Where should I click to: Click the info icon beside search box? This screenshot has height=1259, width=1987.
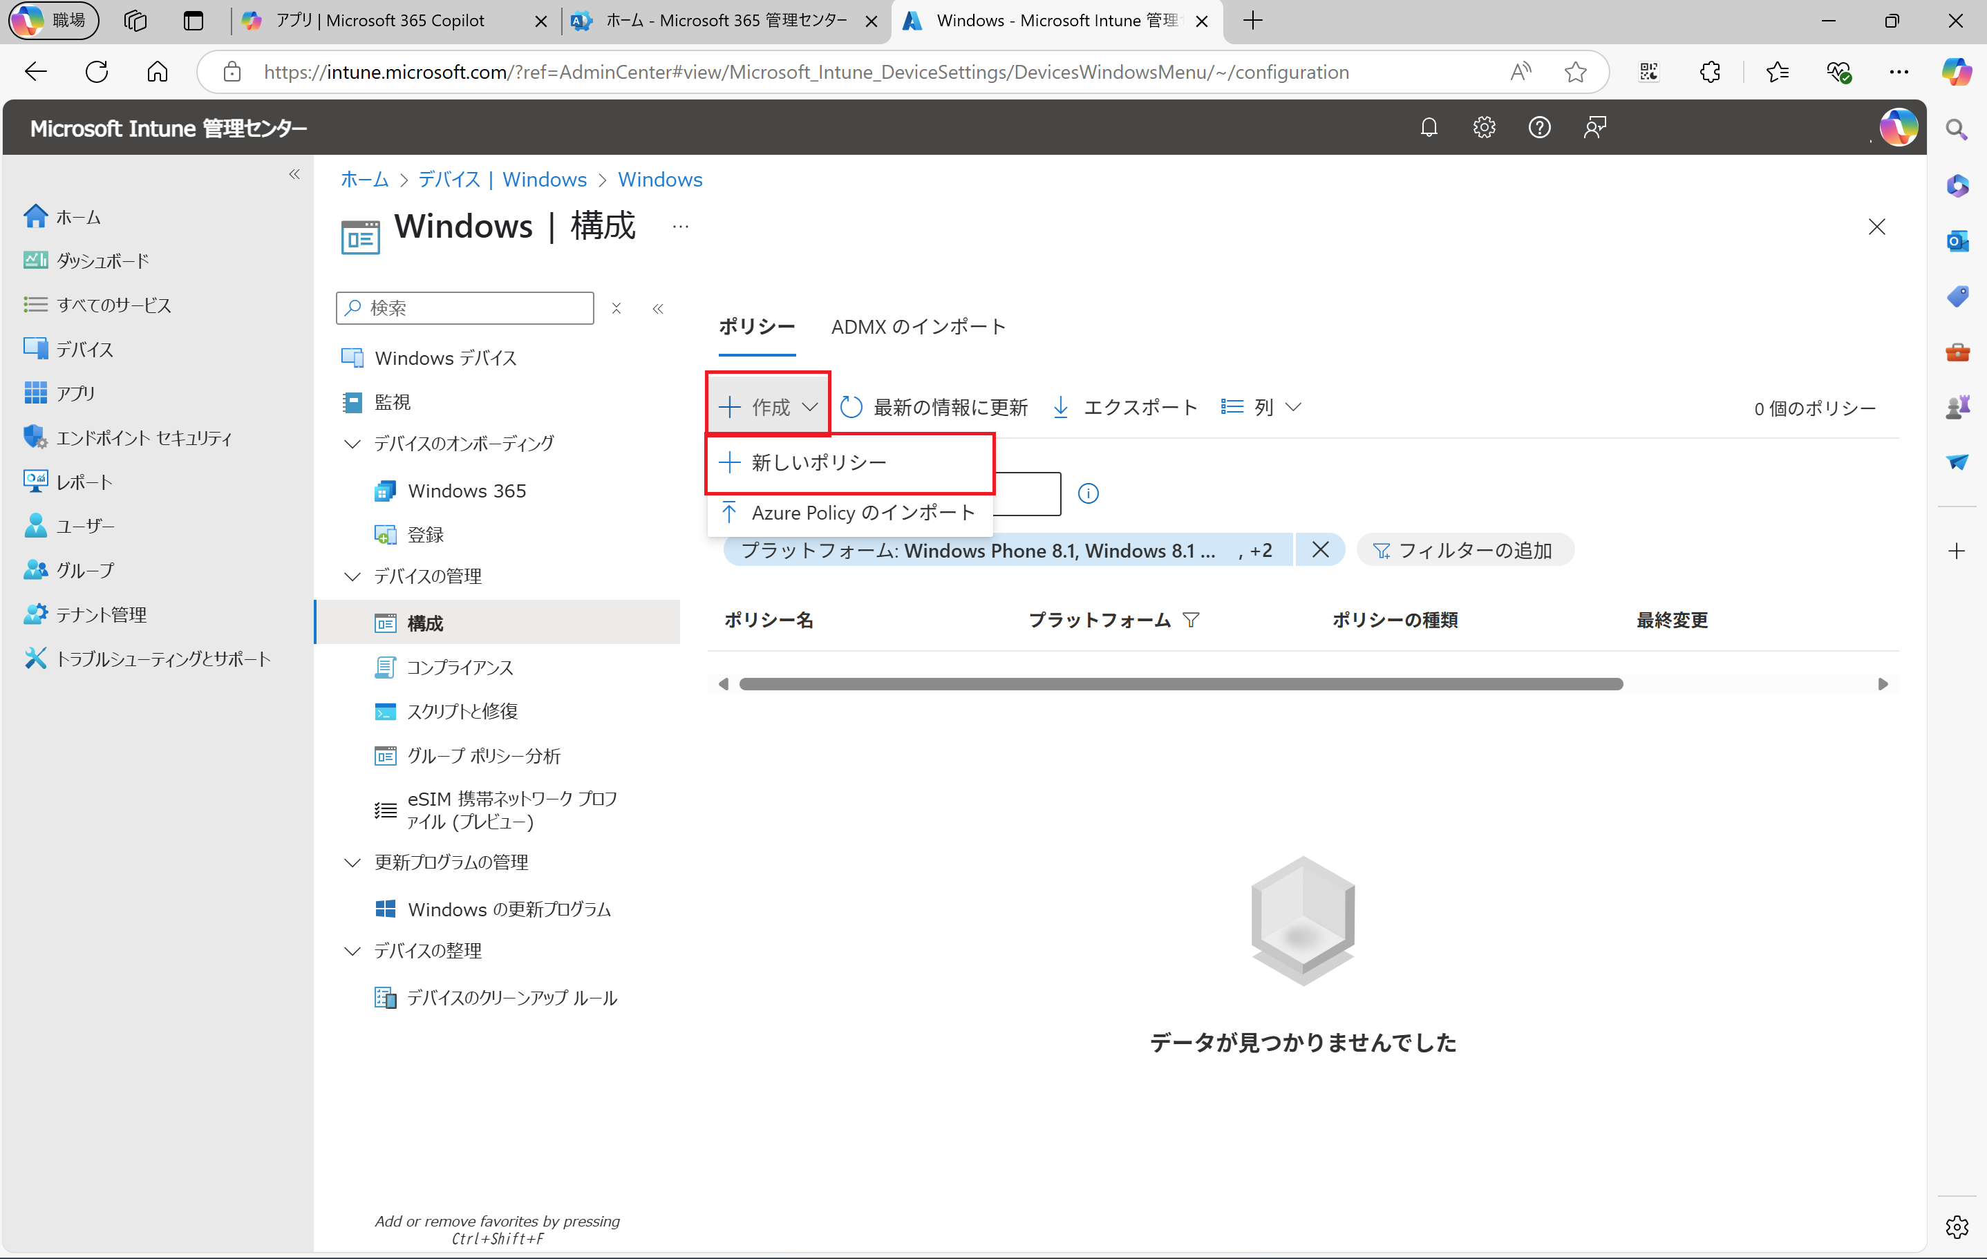1089,493
